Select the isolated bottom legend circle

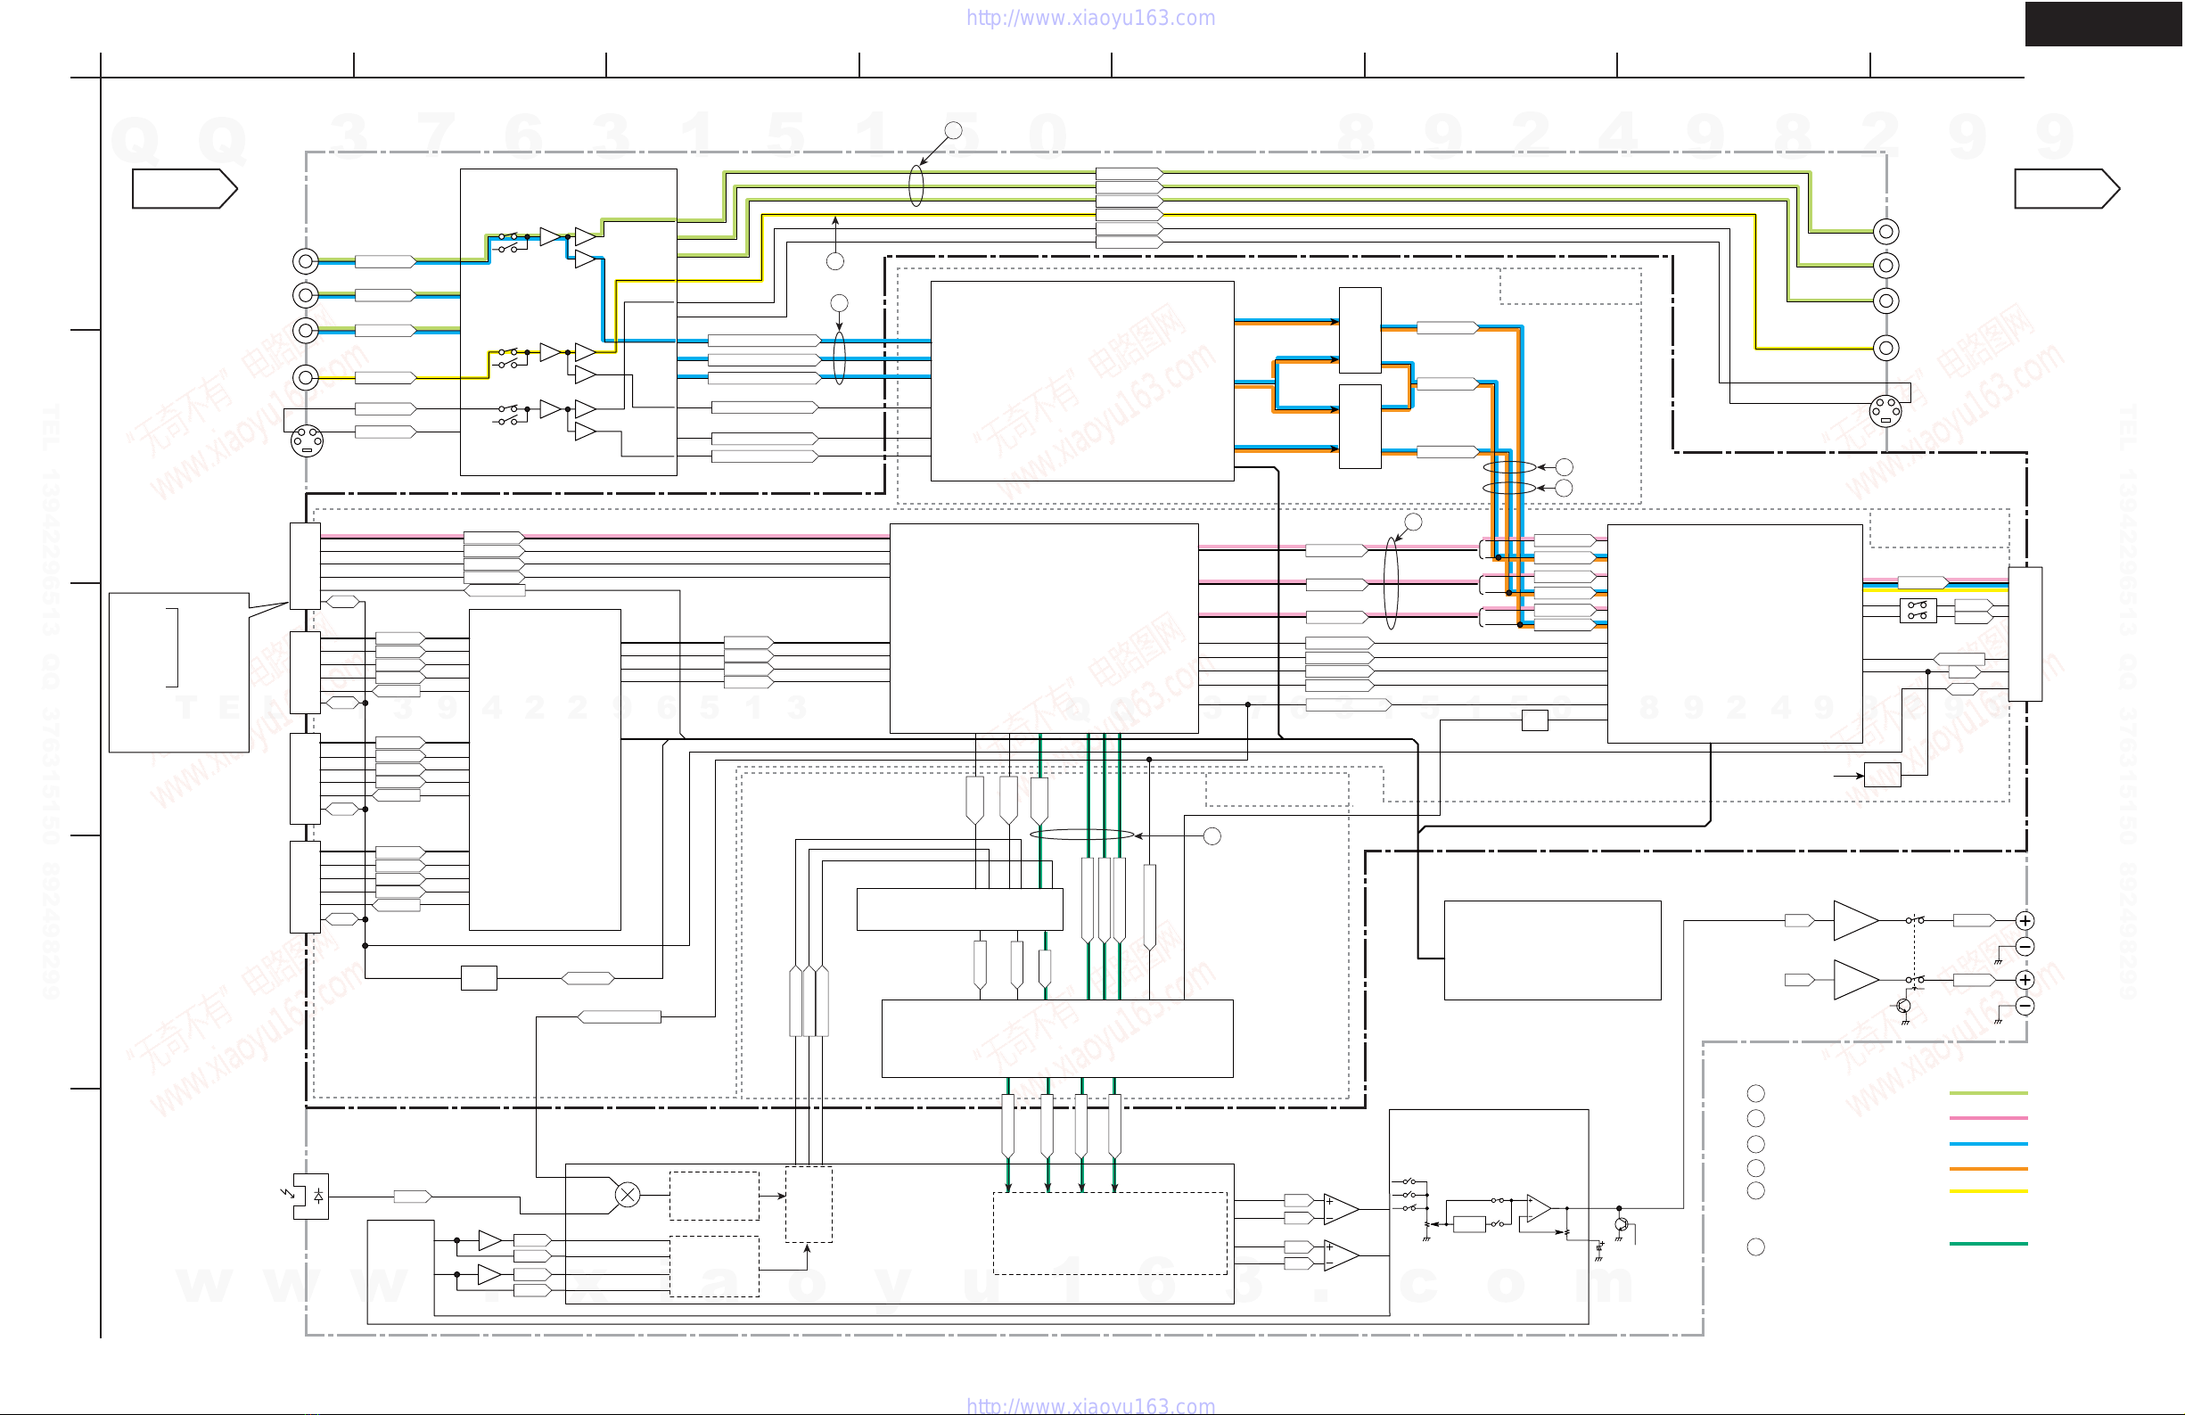coord(1755,1246)
